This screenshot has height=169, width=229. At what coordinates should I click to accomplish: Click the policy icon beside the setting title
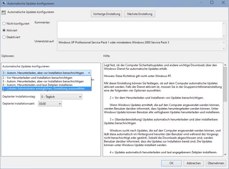pos(4,13)
